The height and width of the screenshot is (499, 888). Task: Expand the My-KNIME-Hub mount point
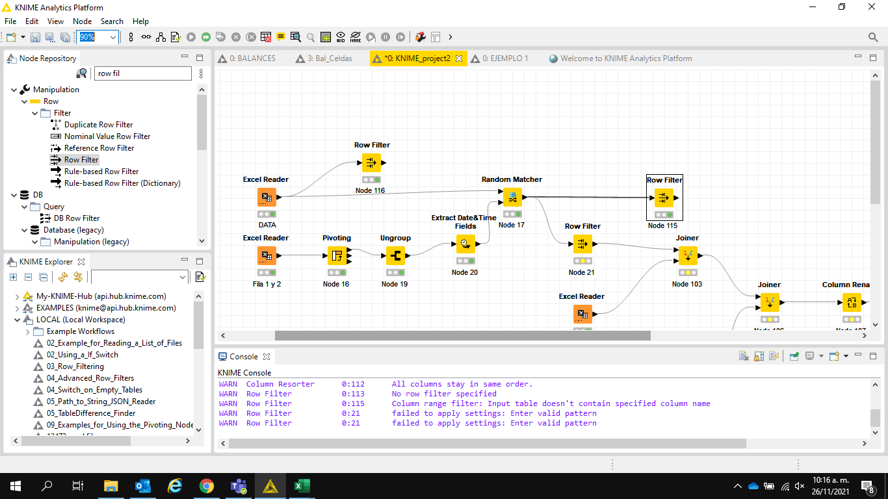tap(17, 296)
